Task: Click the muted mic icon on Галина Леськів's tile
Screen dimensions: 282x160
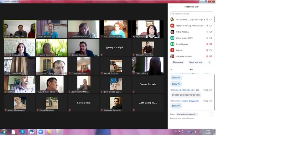Action: [134, 92]
